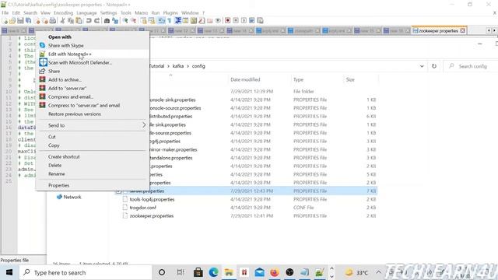This screenshot has width=498, height=280.
Task: Click the New file icon in Notepad++ toolbar
Action: click(5, 21)
